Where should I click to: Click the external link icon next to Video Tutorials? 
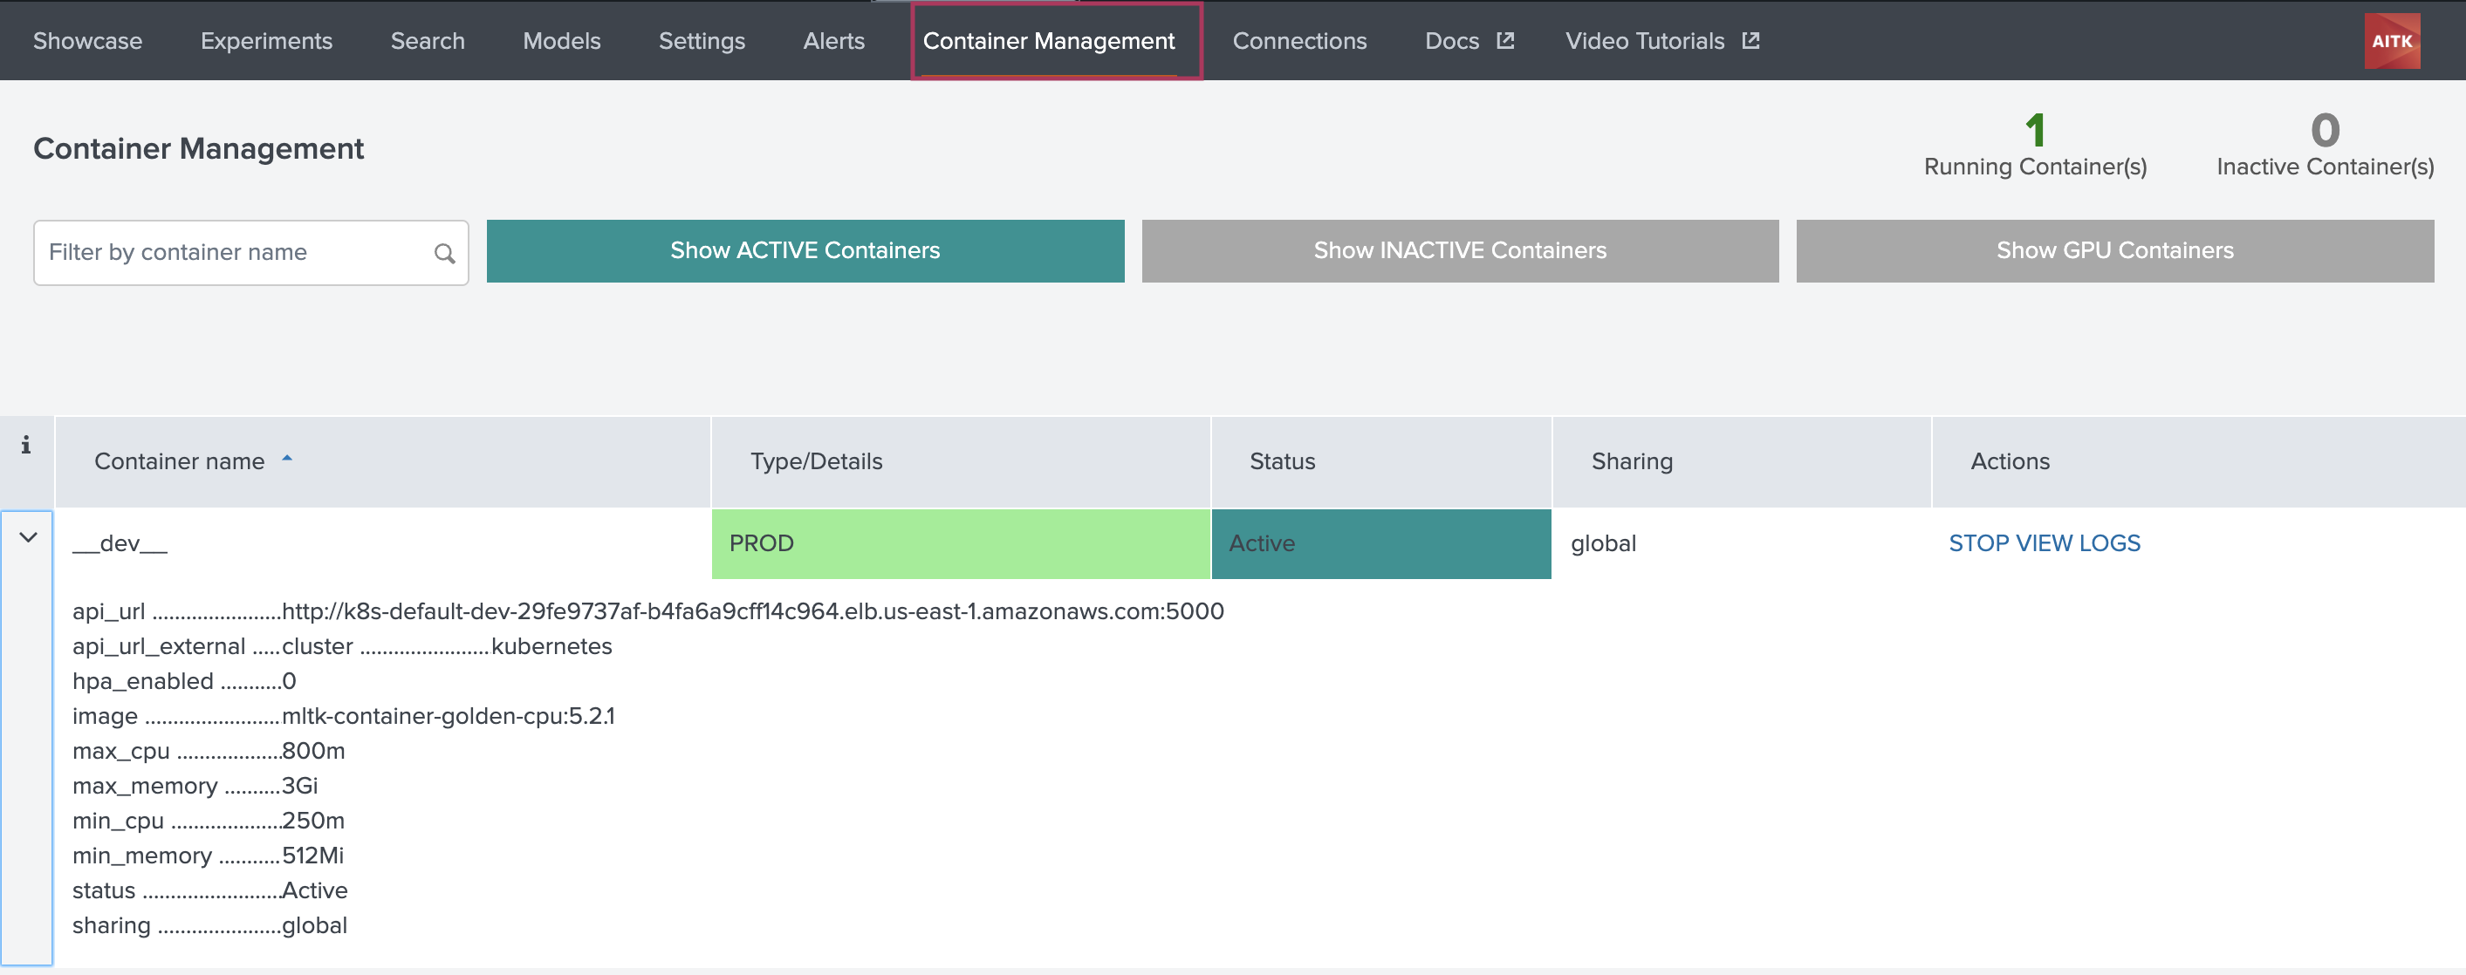coord(1750,40)
